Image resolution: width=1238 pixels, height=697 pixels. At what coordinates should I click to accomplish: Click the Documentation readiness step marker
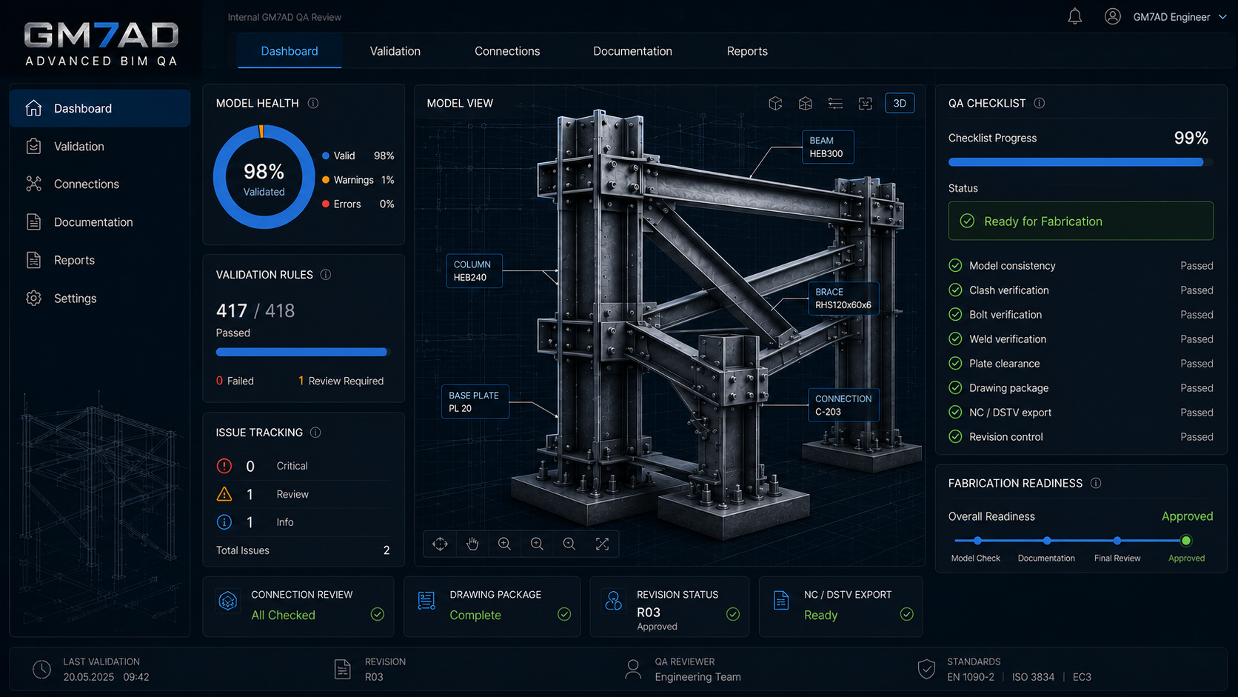[x=1046, y=541]
